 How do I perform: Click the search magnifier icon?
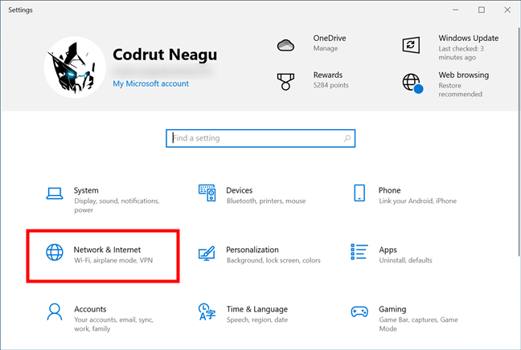point(347,138)
